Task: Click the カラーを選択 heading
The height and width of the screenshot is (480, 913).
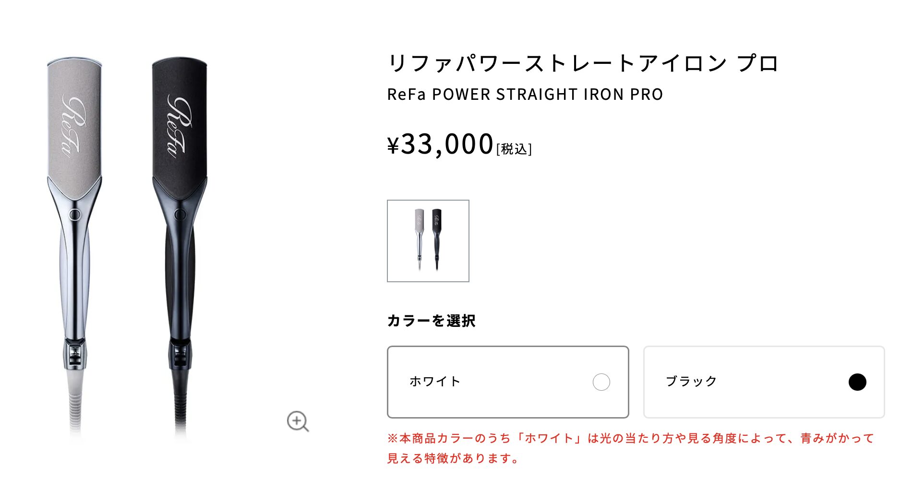Action: (x=431, y=321)
